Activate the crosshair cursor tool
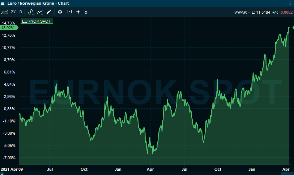This screenshot has height=175, width=294. [78, 12]
